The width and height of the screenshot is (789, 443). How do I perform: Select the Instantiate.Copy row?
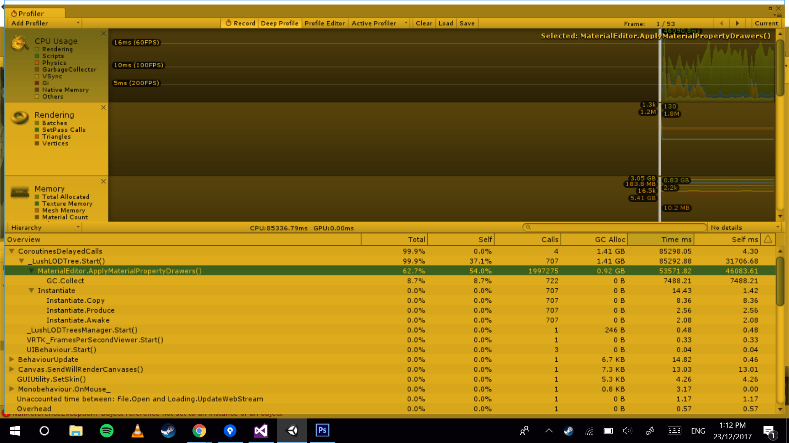pos(390,300)
